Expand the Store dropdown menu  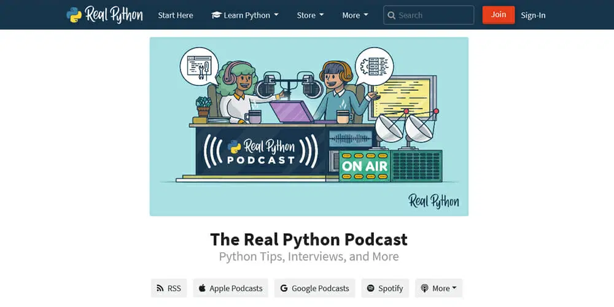pyautogui.click(x=310, y=15)
